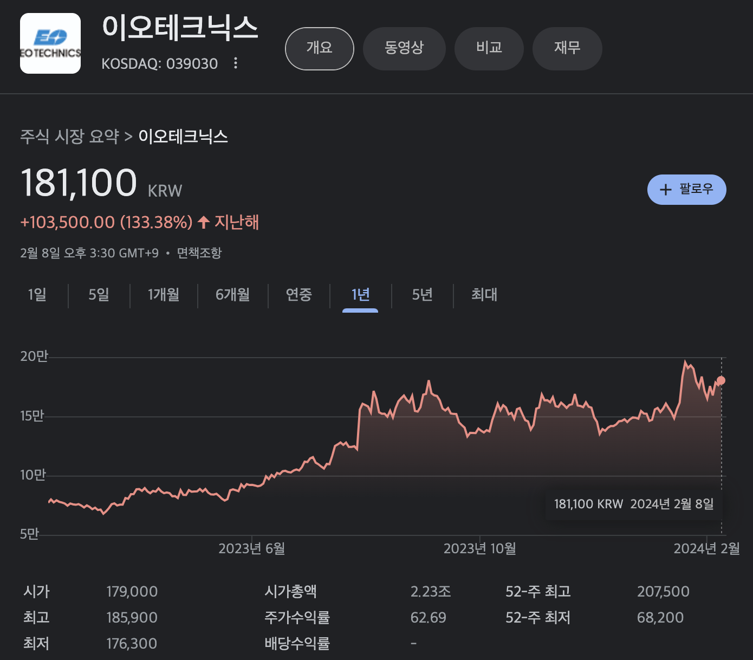Click the 2024년 2월 axis label
Image resolution: width=753 pixels, height=660 pixels.
click(706, 549)
